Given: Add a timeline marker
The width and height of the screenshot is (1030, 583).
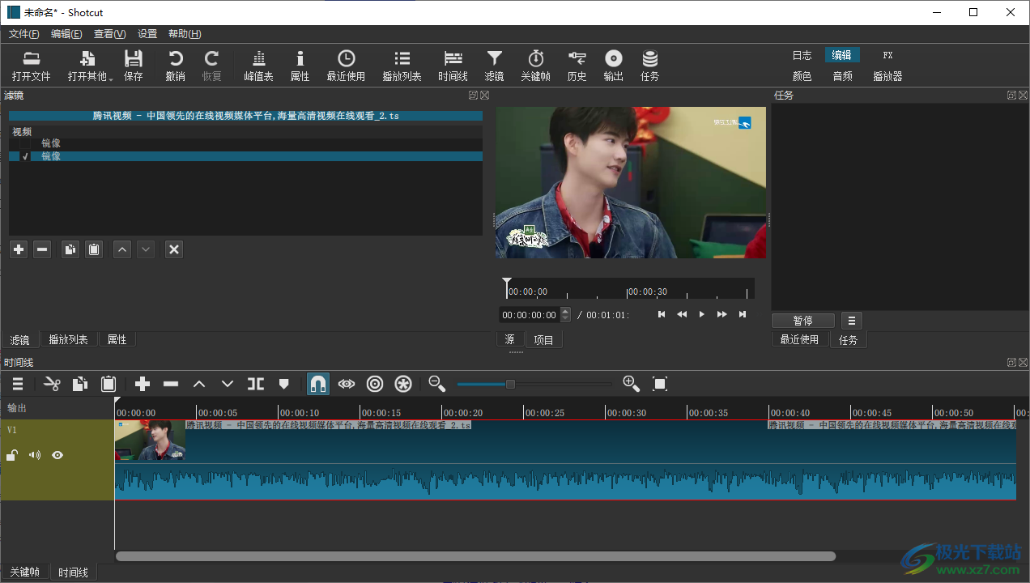Looking at the screenshot, I should (x=283, y=384).
